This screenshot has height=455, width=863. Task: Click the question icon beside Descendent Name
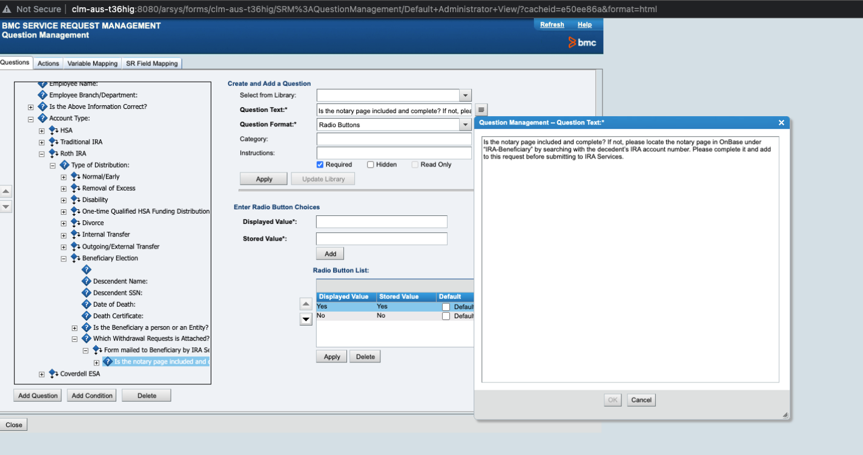(86, 281)
